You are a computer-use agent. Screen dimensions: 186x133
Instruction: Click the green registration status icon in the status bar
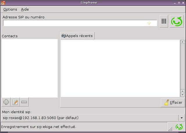(179, 127)
